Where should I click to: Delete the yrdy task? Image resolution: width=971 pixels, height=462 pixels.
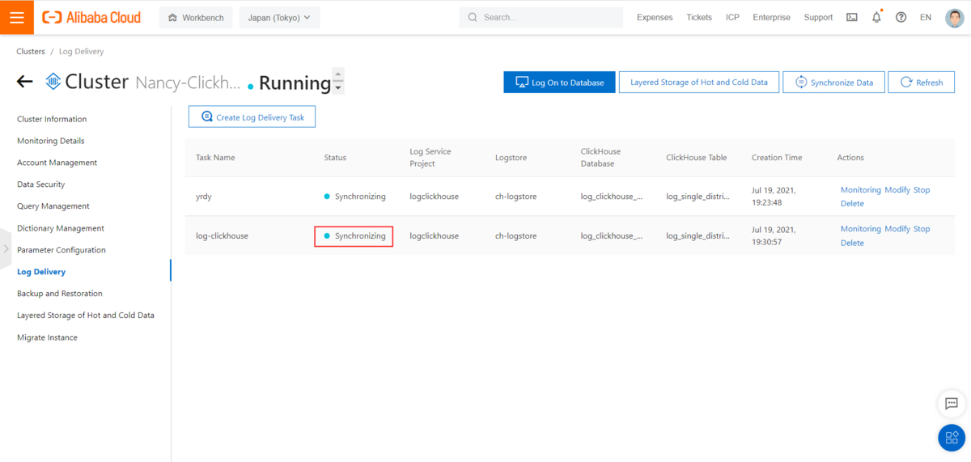point(852,204)
